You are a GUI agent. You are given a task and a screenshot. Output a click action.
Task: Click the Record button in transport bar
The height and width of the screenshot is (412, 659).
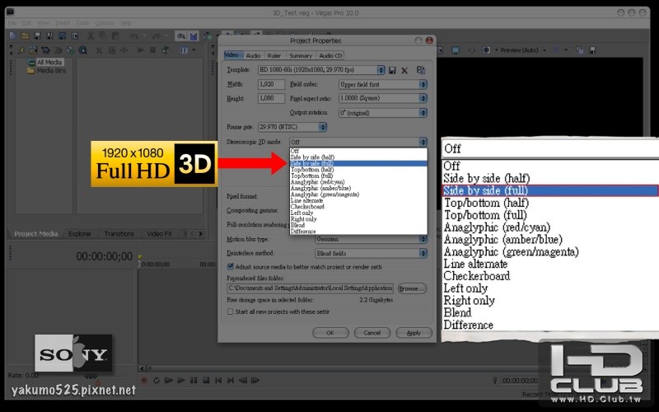pos(143,381)
